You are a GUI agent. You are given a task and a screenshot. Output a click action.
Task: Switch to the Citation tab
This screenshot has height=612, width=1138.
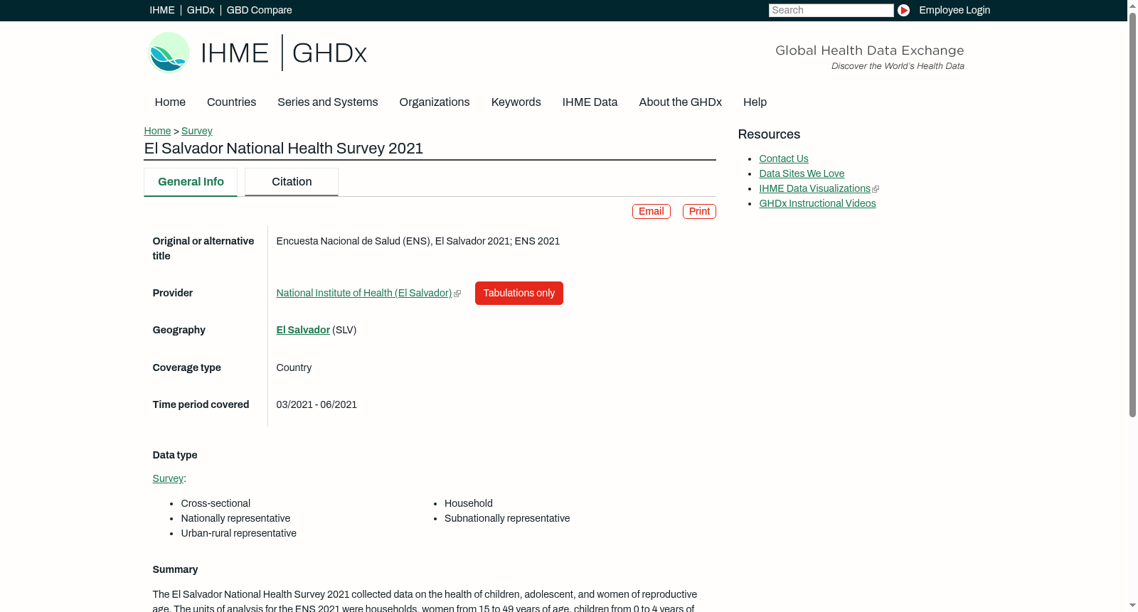click(292, 182)
